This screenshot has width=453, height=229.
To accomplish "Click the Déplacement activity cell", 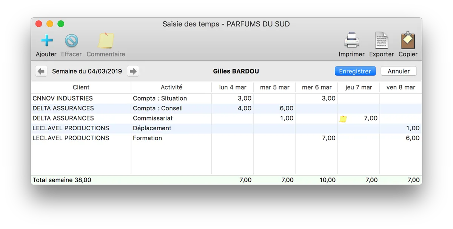I will 152,128.
